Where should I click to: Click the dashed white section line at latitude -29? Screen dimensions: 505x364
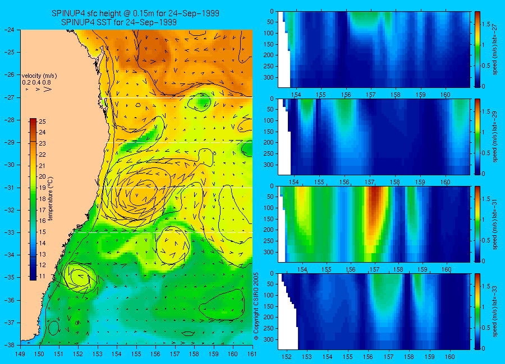click(180, 142)
